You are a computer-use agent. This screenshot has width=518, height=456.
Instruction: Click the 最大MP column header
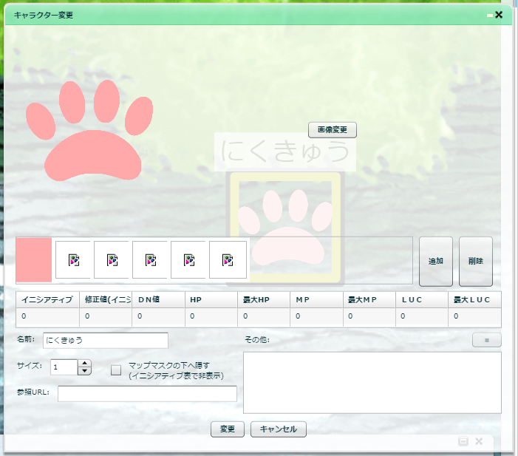(x=369, y=300)
